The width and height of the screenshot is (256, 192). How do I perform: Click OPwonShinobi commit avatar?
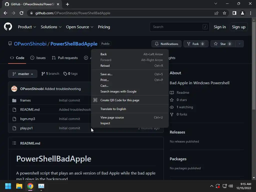[14, 89]
